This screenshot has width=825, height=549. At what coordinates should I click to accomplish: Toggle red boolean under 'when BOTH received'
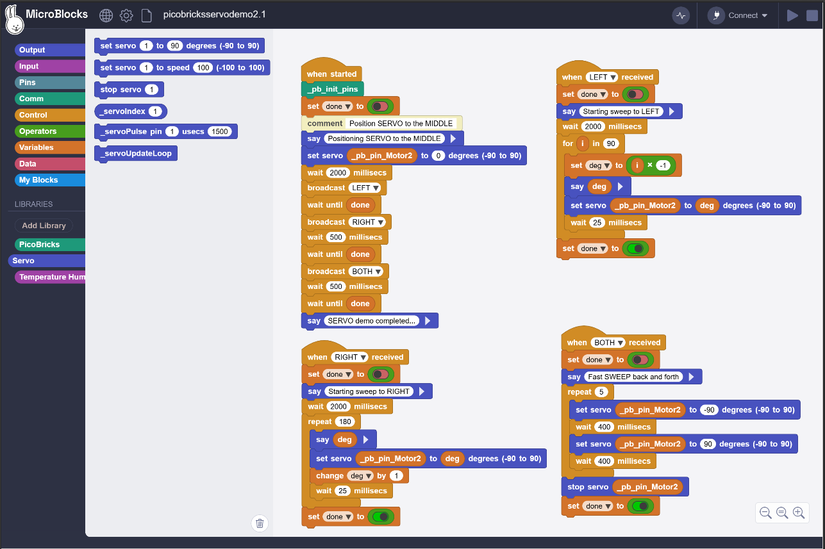(x=640, y=359)
